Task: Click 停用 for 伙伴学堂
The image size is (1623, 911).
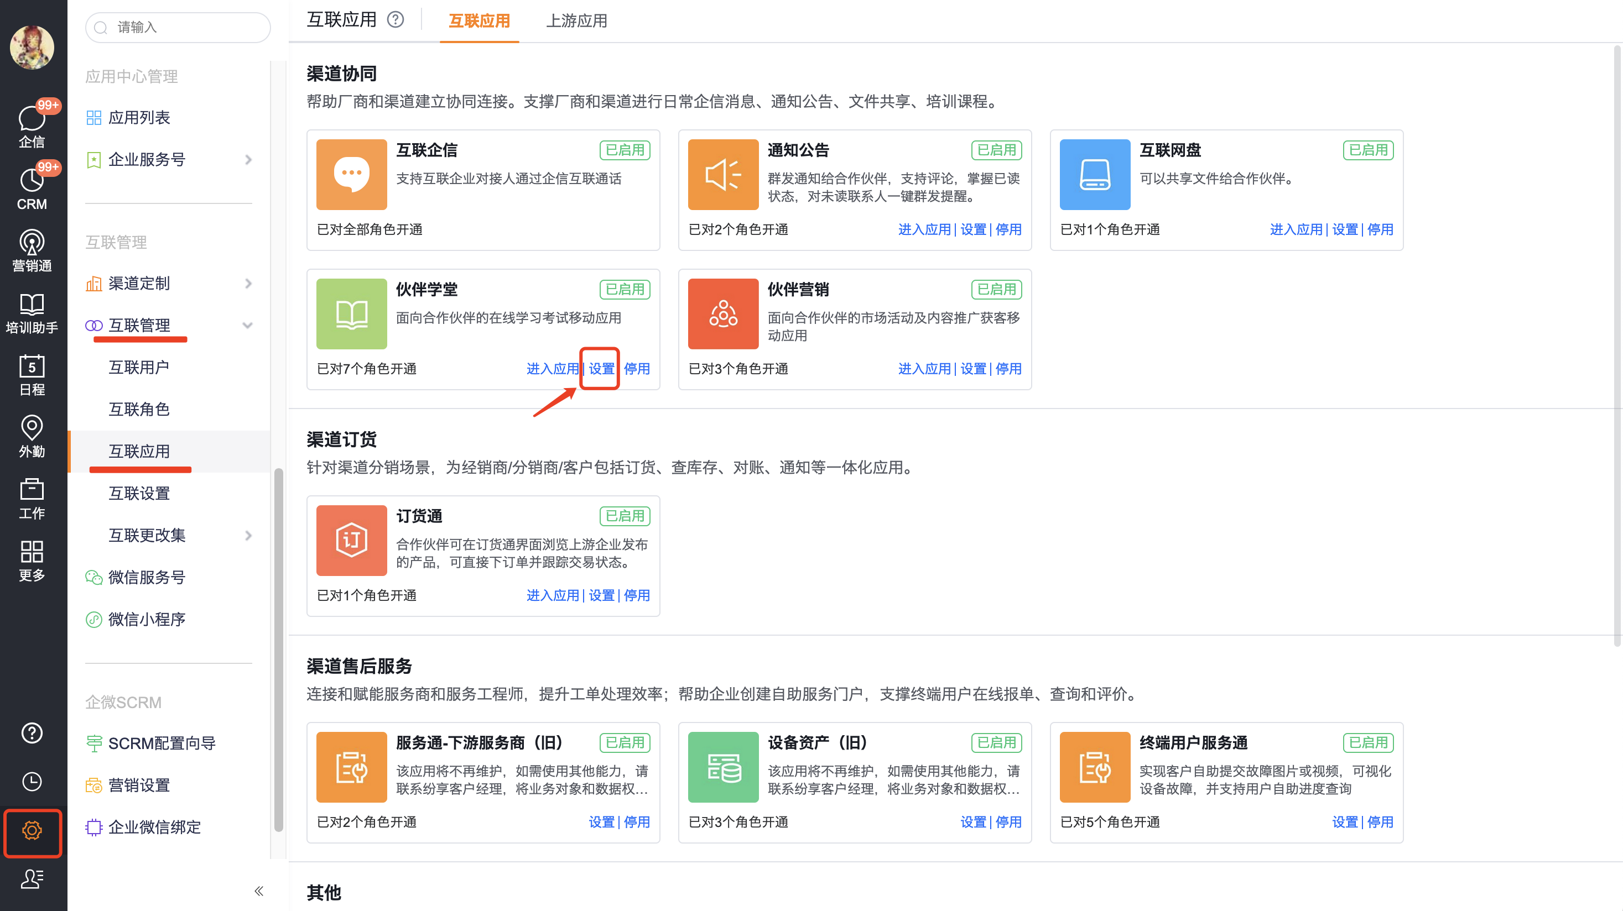Action: coord(637,368)
